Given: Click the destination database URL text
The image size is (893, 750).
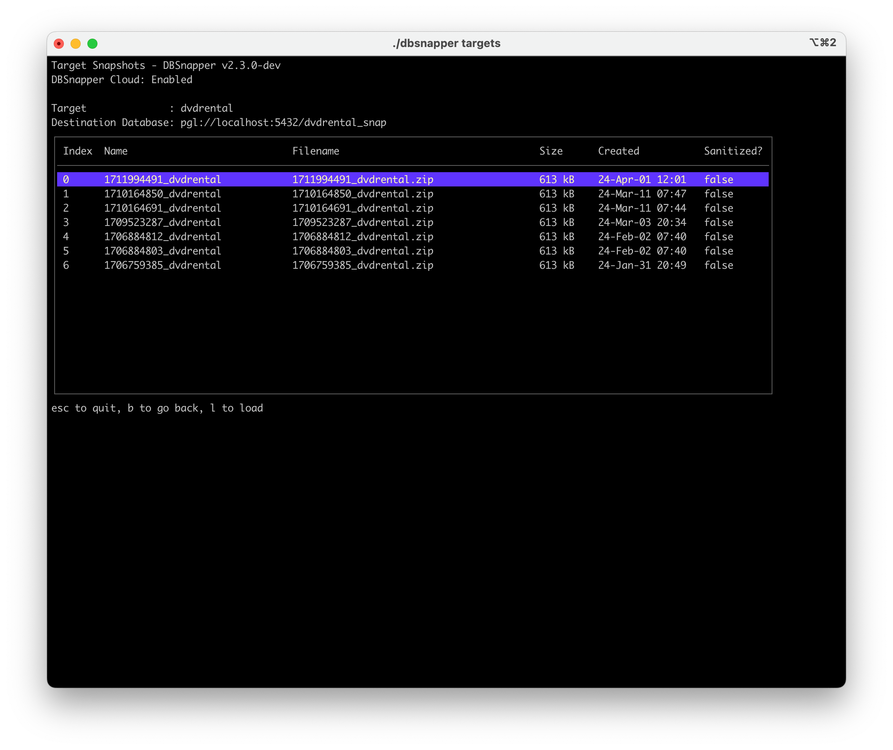Looking at the screenshot, I should click(x=283, y=123).
